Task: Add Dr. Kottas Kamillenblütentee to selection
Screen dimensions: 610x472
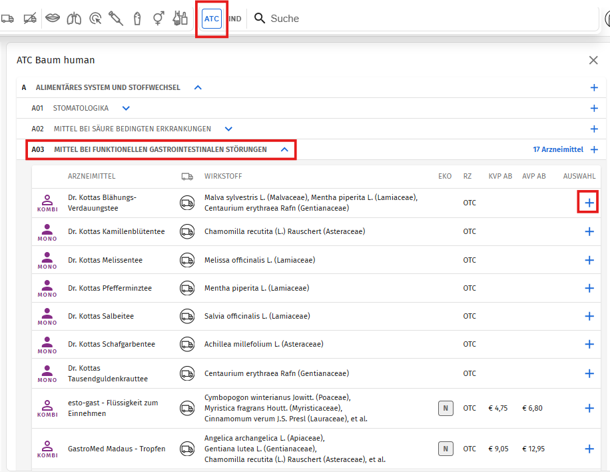Action: [x=589, y=232]
